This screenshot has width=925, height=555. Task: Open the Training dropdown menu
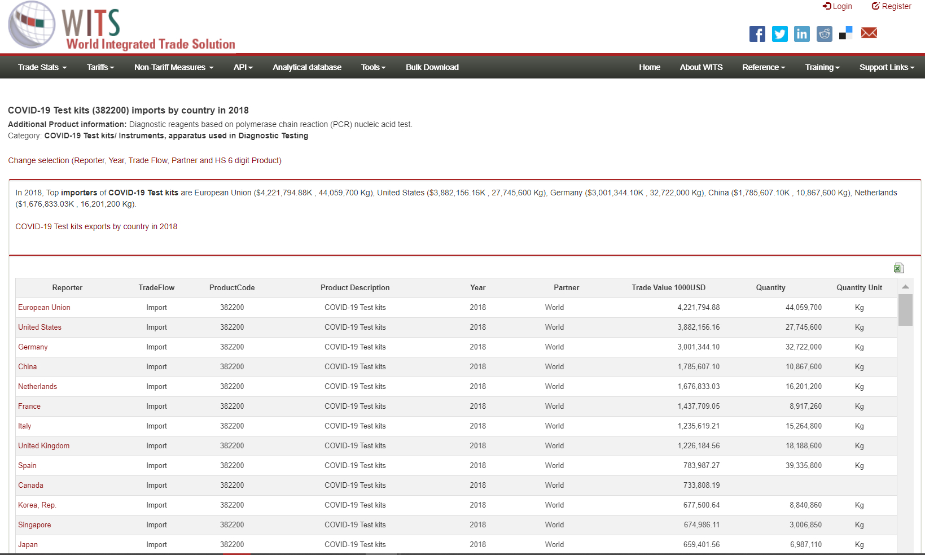(822, 67)
